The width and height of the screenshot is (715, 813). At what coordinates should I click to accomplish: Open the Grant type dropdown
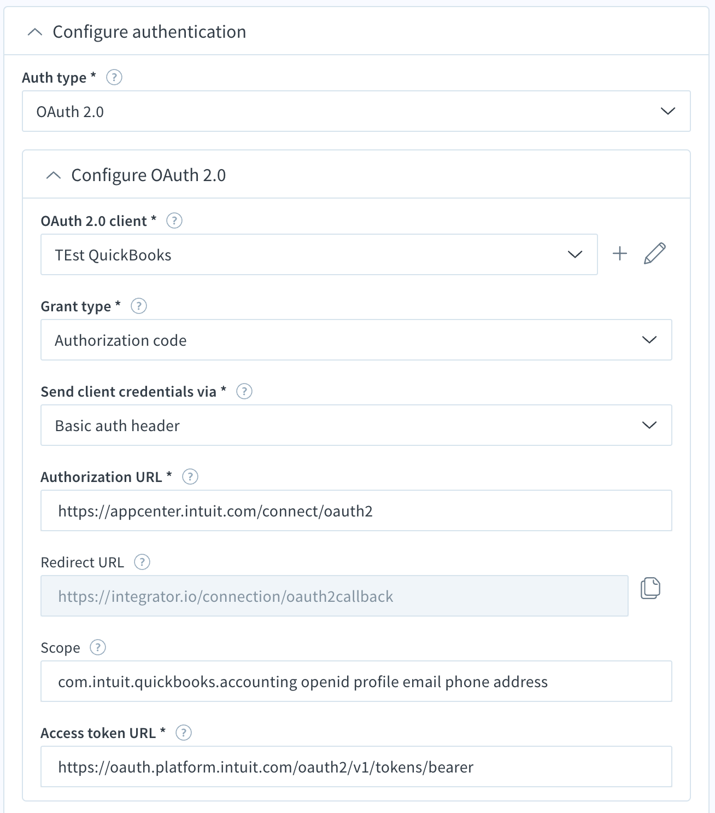click(356, 340)
